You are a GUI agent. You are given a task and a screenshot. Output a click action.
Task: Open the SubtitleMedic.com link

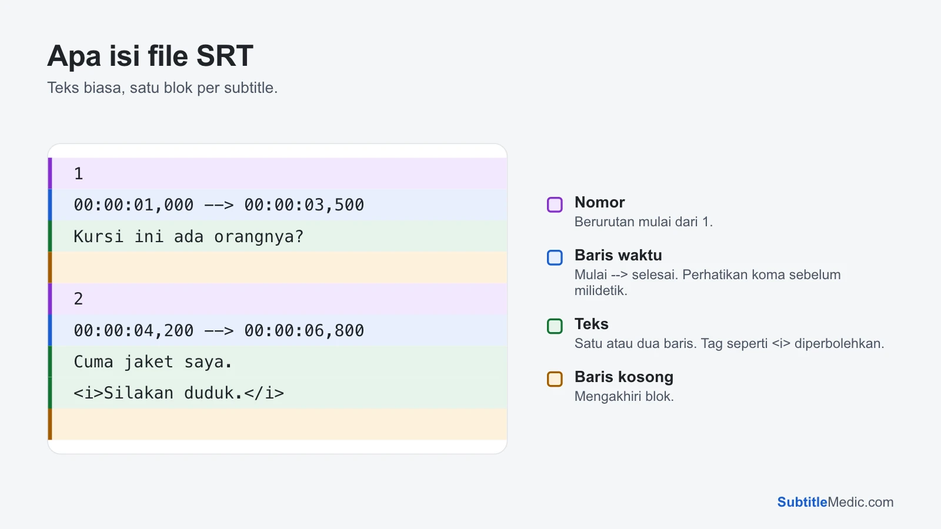[835, 502]
